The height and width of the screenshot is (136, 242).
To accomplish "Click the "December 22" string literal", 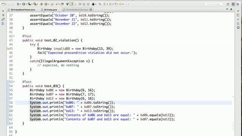I will 65,24.
